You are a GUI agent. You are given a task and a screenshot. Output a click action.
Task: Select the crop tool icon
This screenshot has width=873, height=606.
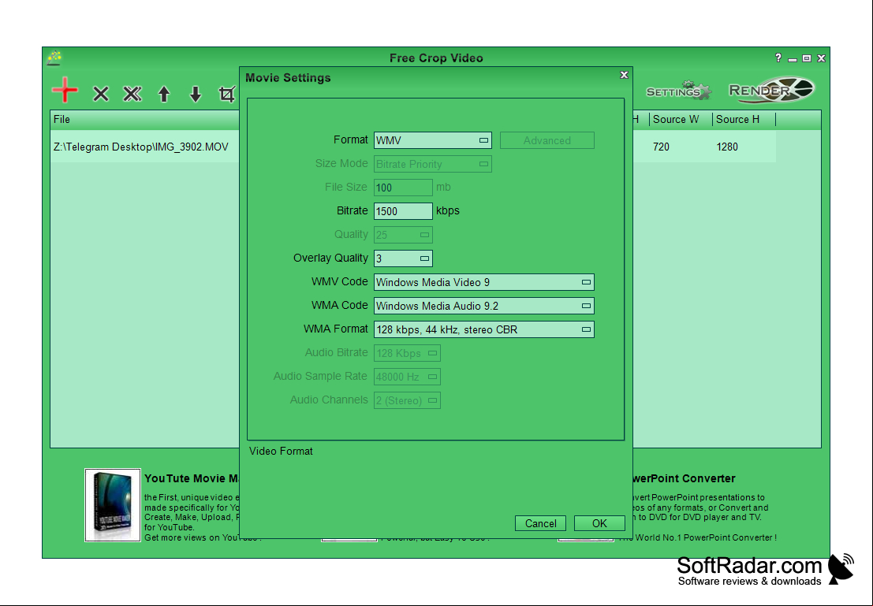[226, 94]
